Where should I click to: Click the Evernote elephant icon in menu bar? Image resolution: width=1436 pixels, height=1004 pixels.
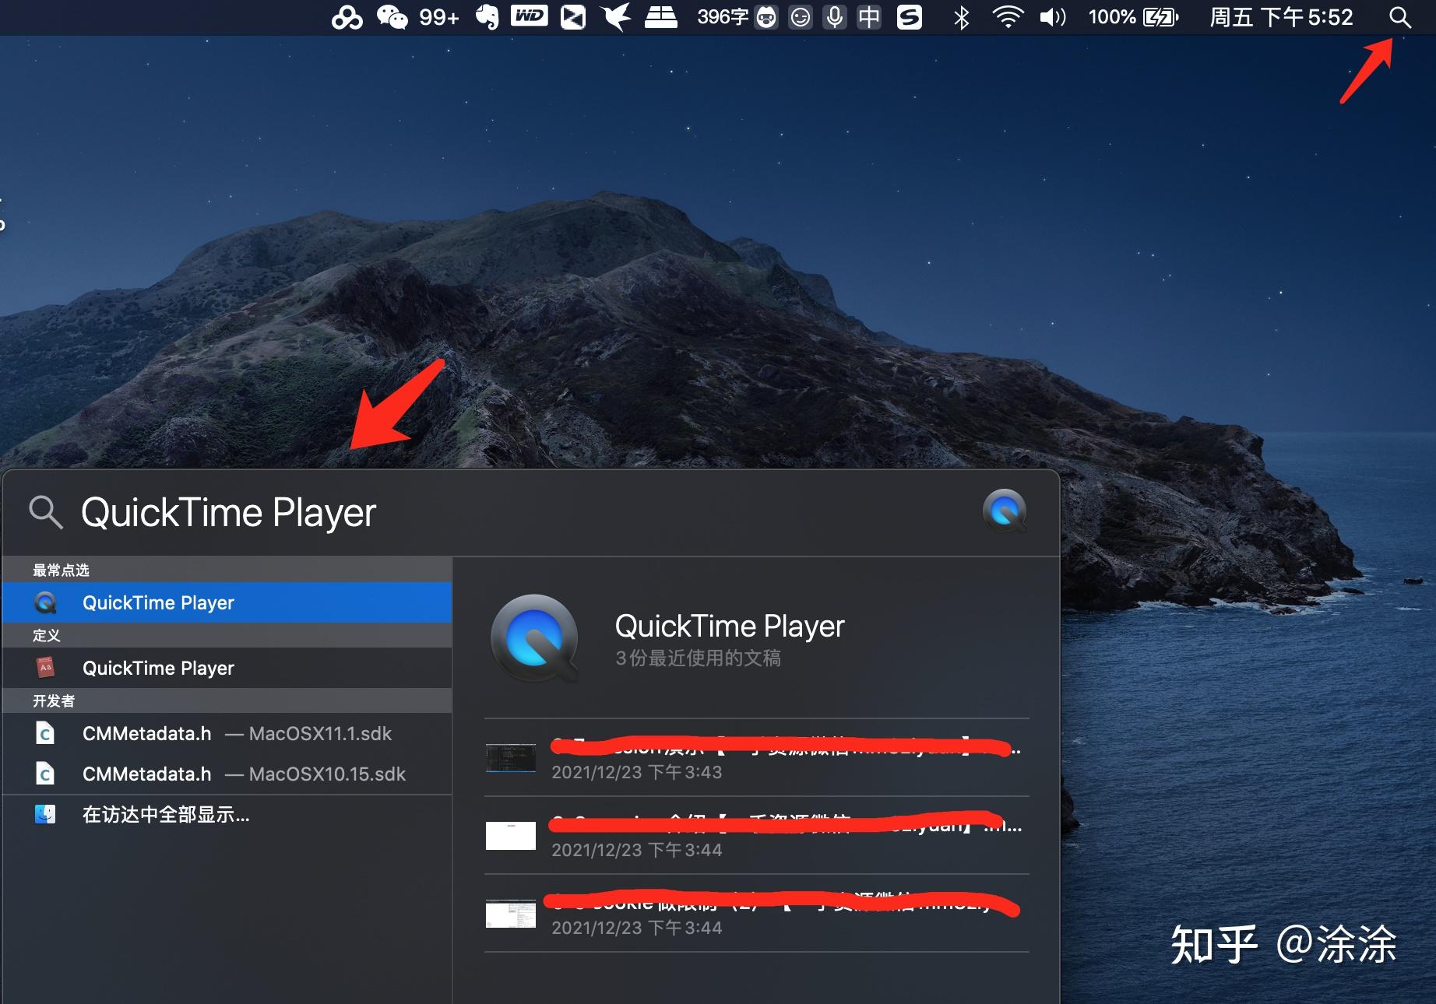click(489, 17)
